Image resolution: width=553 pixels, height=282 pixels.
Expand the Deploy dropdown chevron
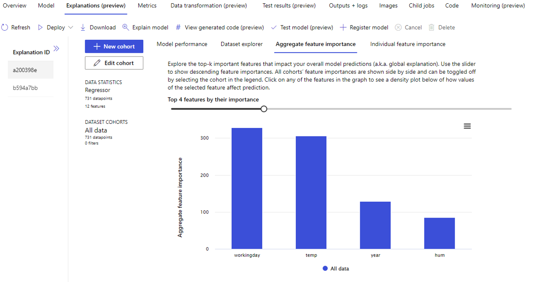(x=70, y=27)
